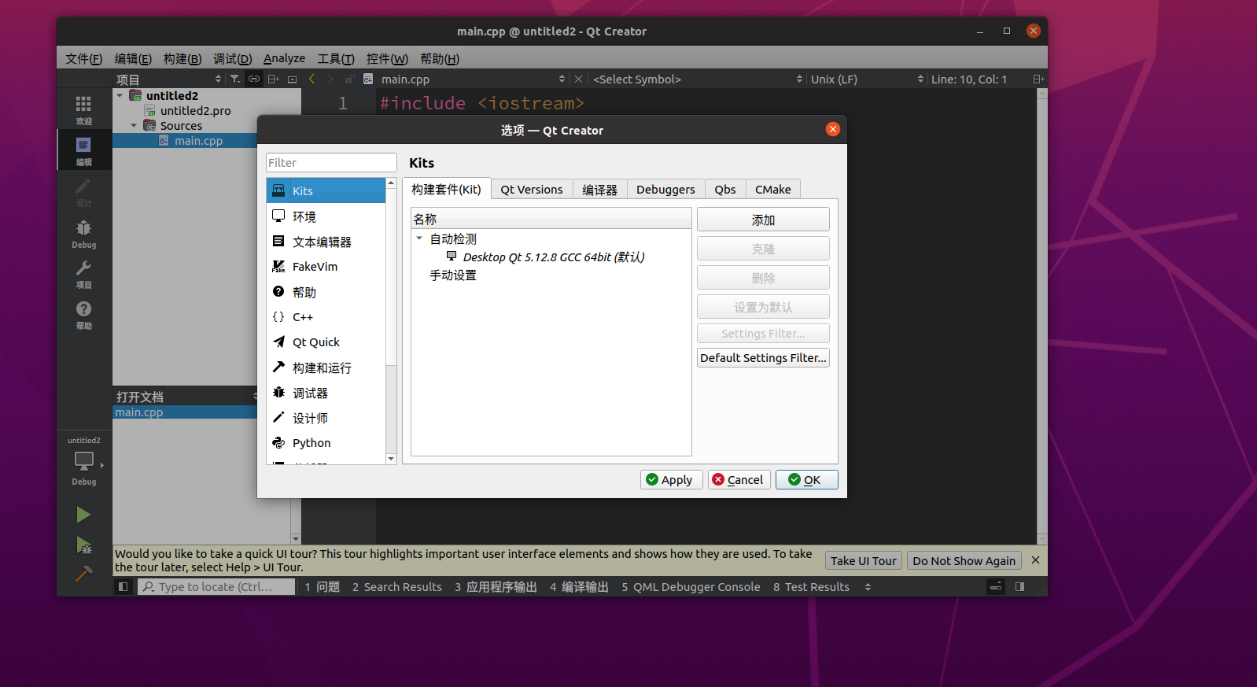Start debugging with the play-bug button

click(x=83, y=545)
